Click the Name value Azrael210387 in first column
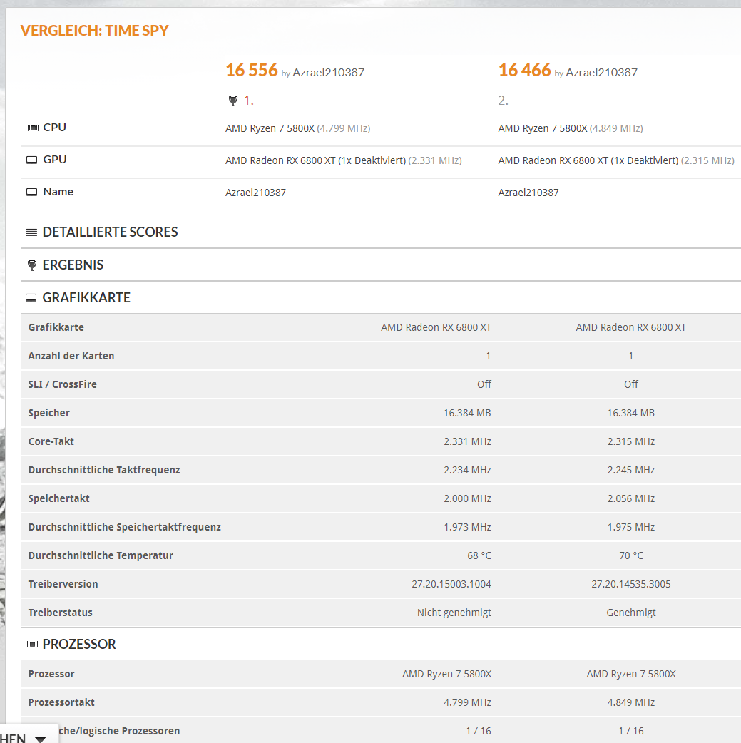741x743 pixels. (x=255, y=193)
